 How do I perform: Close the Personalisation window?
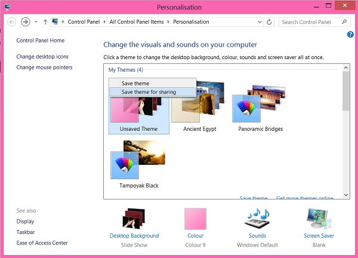click(345, 5)
